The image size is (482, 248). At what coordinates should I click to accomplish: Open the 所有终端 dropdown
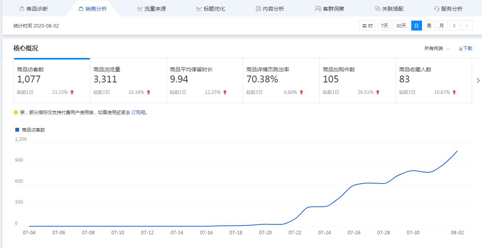[437, 48]
